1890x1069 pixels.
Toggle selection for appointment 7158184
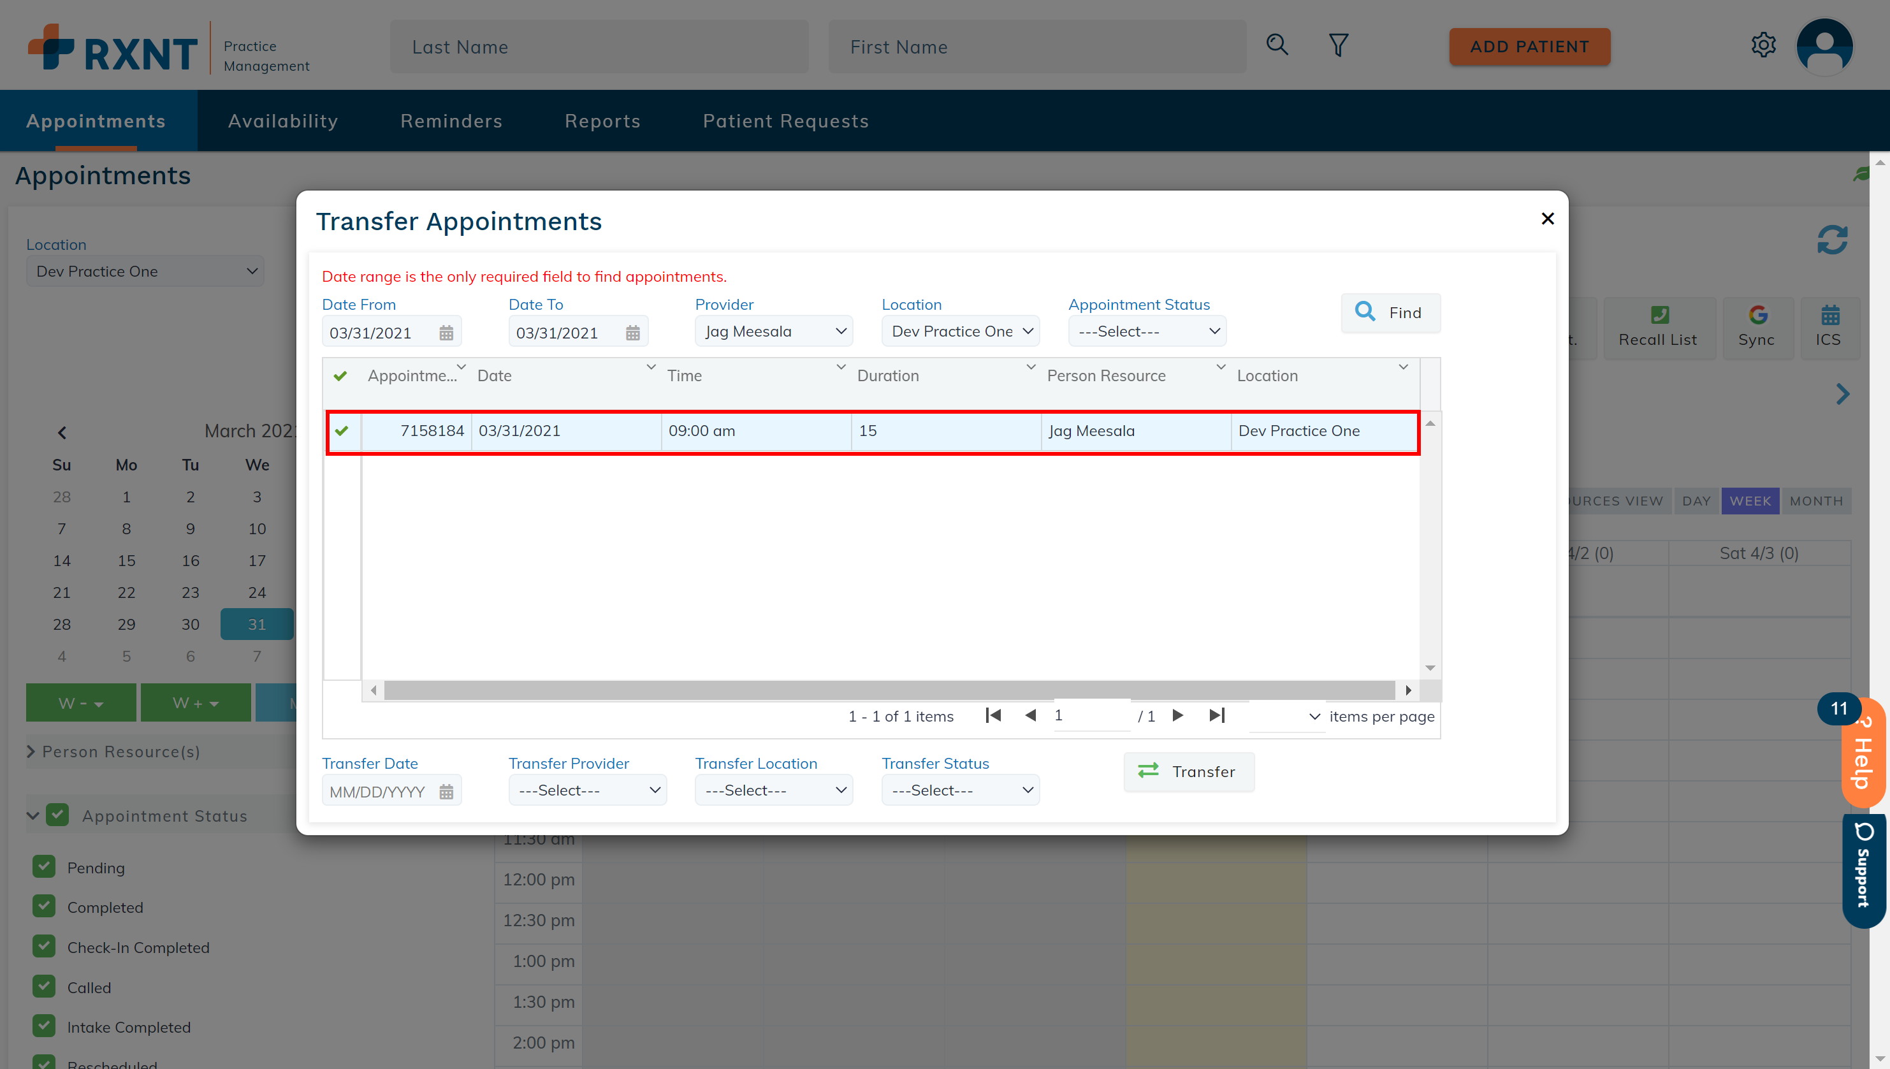341,431
